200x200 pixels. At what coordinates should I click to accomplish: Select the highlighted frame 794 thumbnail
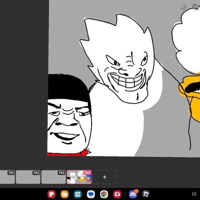(79, 177)
